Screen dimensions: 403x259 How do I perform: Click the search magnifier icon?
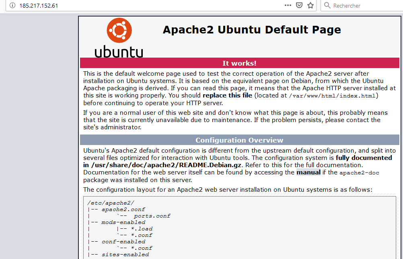[327, 5]
